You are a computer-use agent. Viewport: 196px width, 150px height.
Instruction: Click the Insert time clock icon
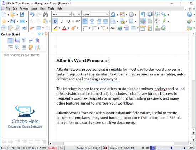coord(131,15)
